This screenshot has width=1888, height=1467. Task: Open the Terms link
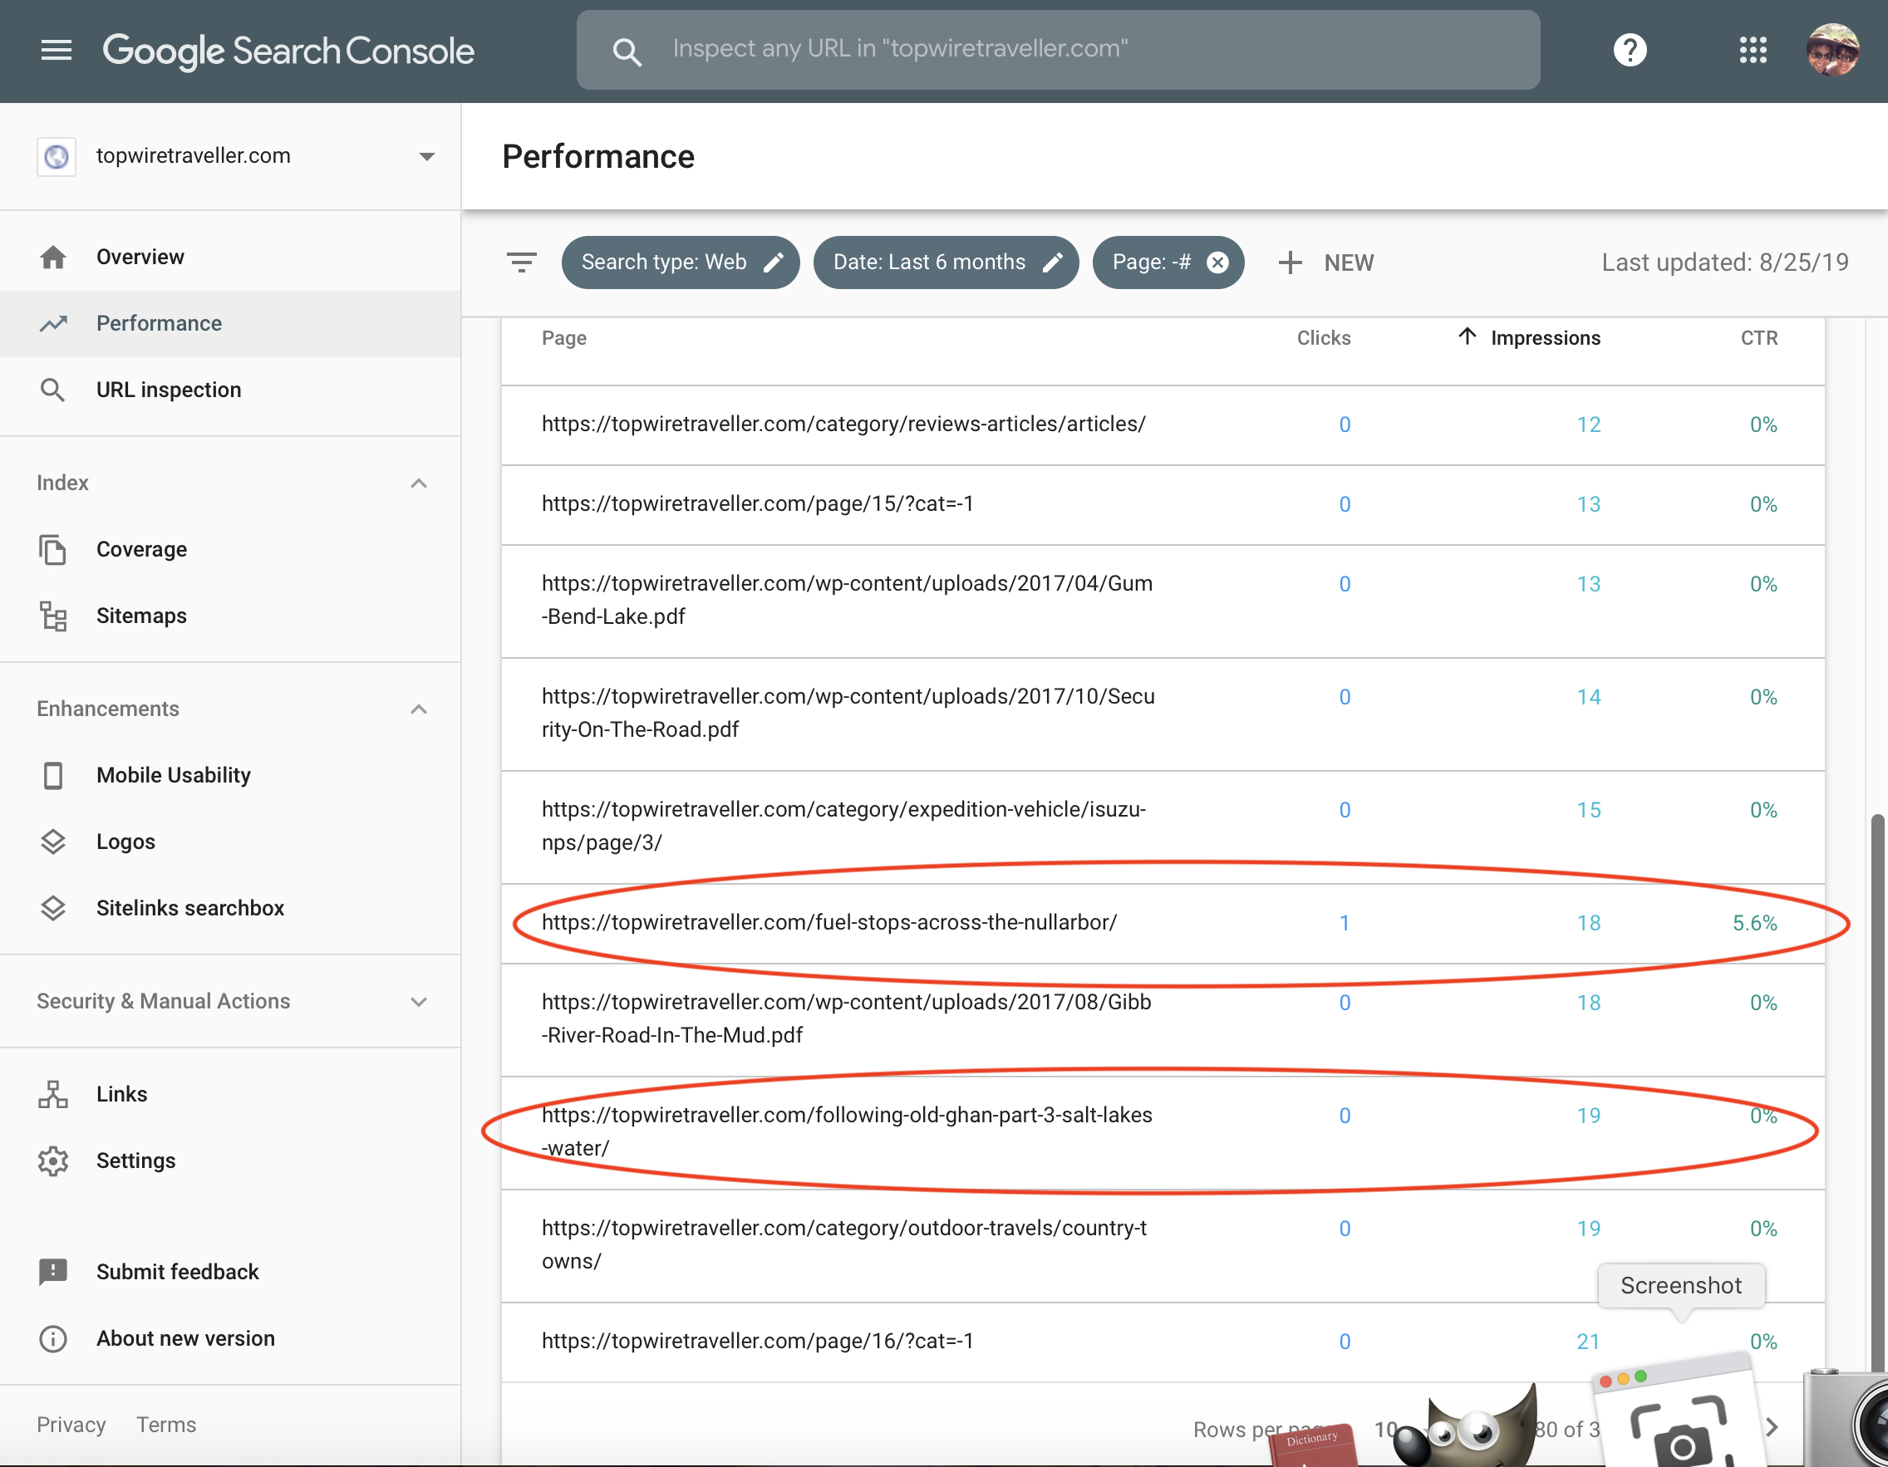tap(166, 1425)
